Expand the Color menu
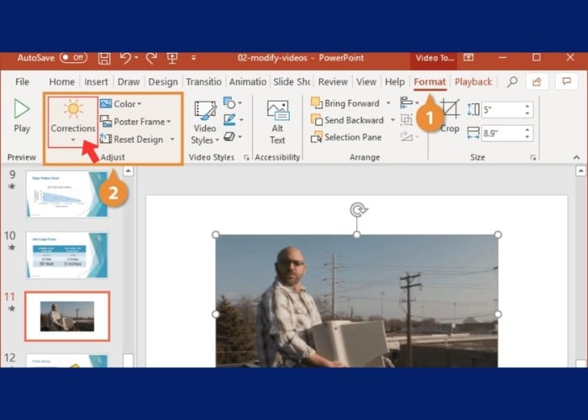Screen dimensions: 588x420 click(x=121, y=104)
